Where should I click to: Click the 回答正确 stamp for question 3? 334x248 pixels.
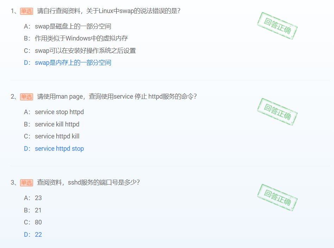(x=277, y=198)
